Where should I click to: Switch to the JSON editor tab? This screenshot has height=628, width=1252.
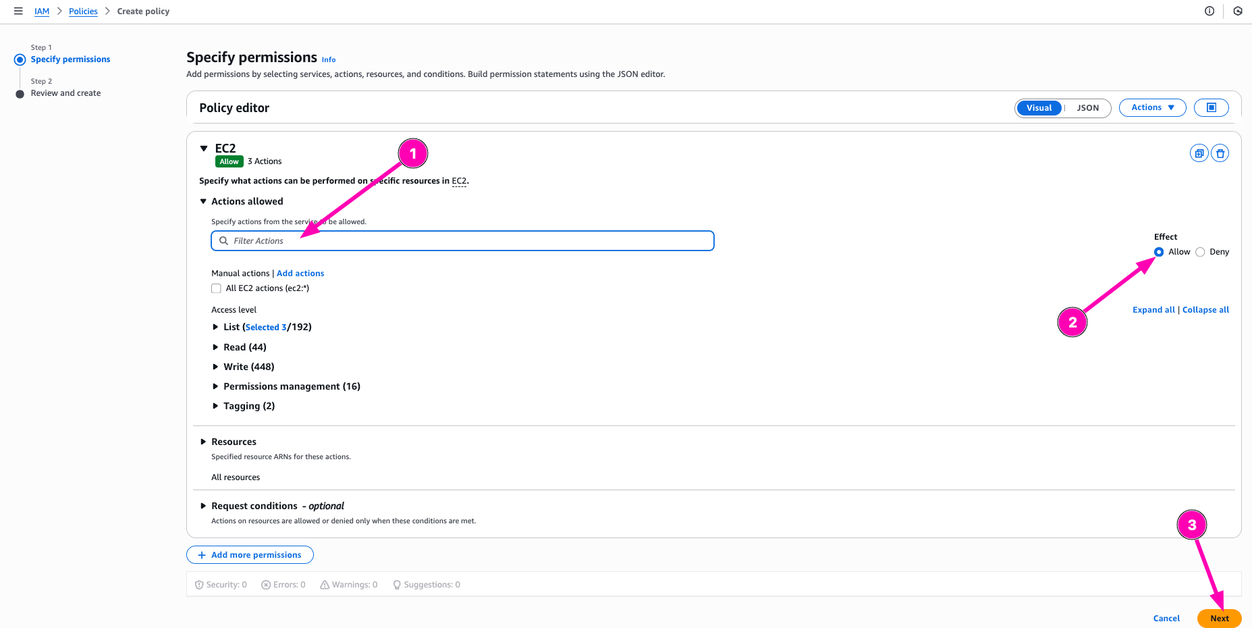pyautogui.click(x=1087, y=108)
